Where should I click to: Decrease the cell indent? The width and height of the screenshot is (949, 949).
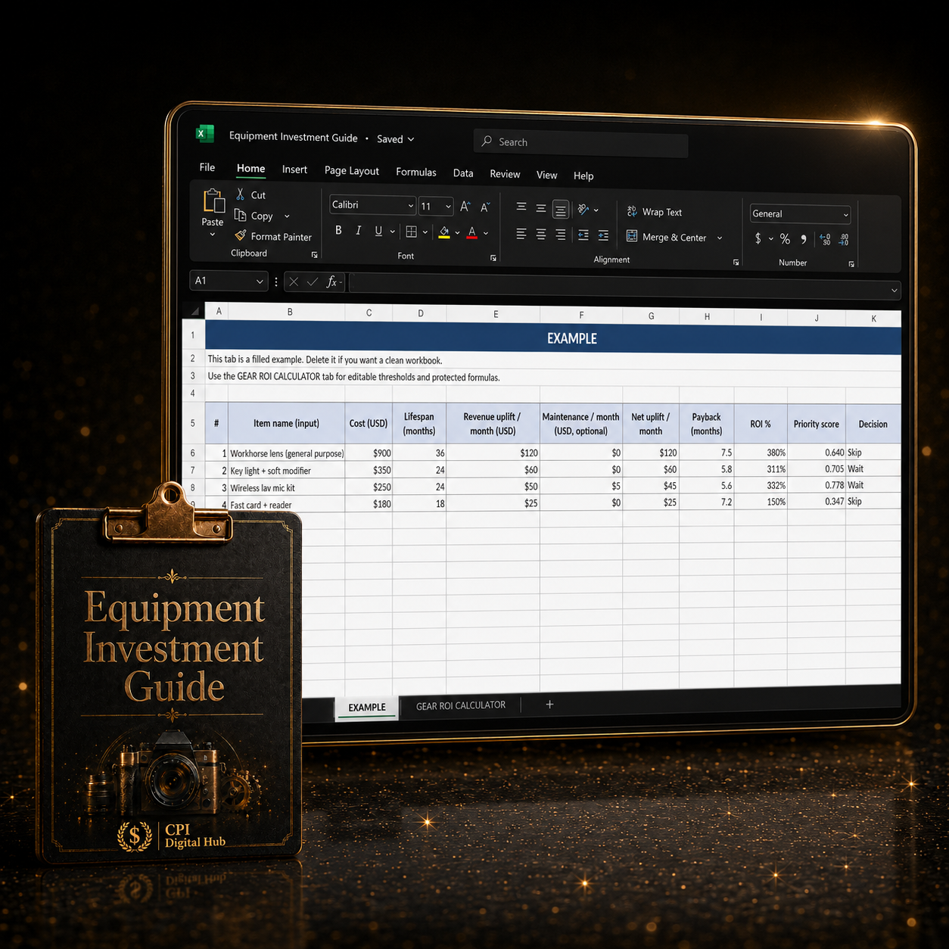pyautogui.click(x=583, y=235)
